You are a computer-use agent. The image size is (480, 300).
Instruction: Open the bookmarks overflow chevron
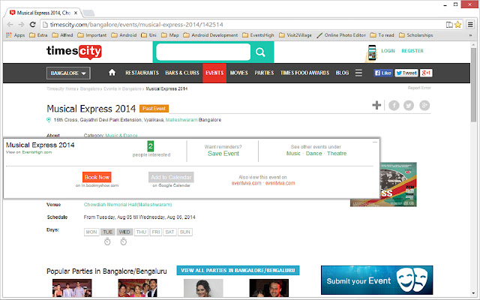click(470, 35)
